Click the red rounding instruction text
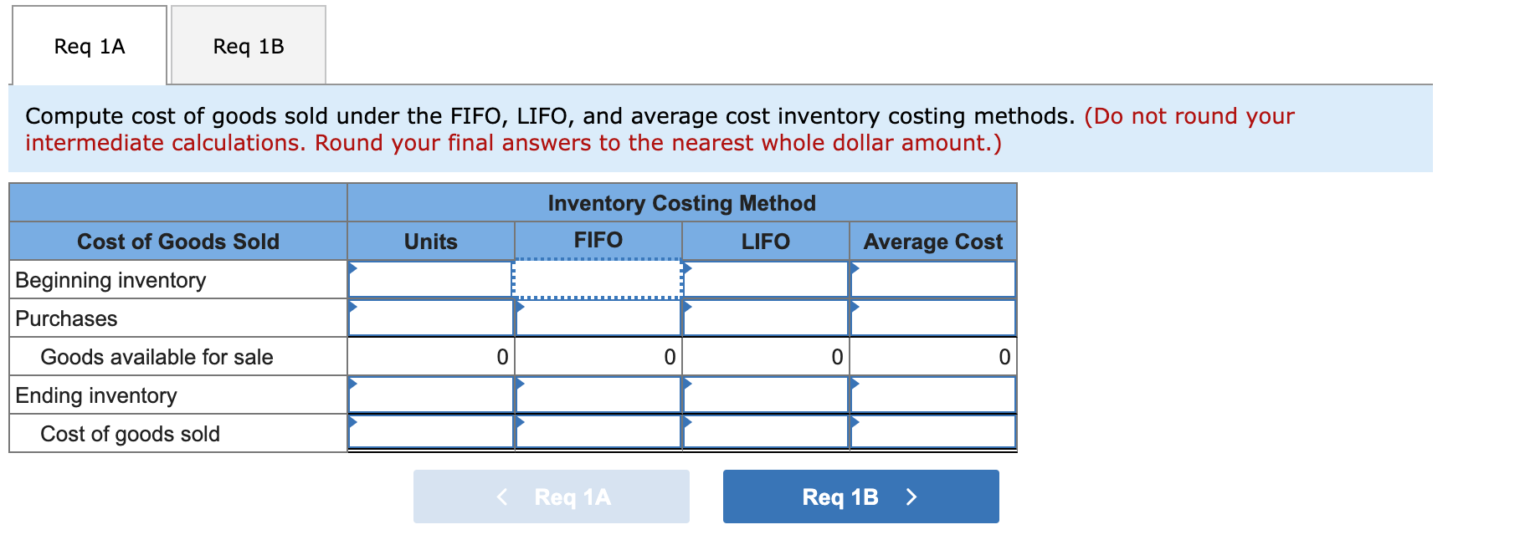Viewport: 1525px width, 550px height. 660,130
